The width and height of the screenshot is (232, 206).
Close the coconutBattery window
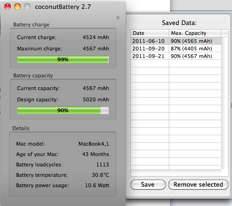pyautogui.click(x=8, y=7)
